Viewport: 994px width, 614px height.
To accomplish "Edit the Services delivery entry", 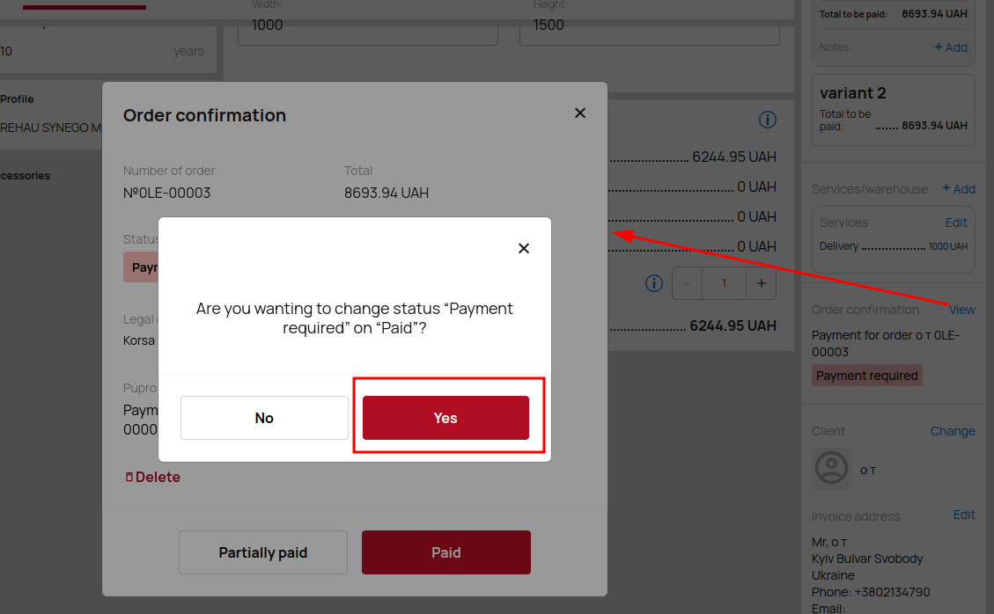I will tap(956, 223).
